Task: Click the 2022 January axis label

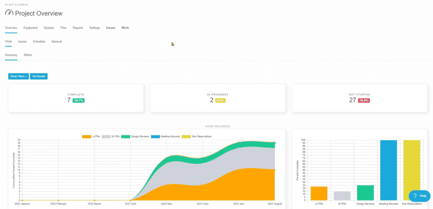Action: point(22,204)
